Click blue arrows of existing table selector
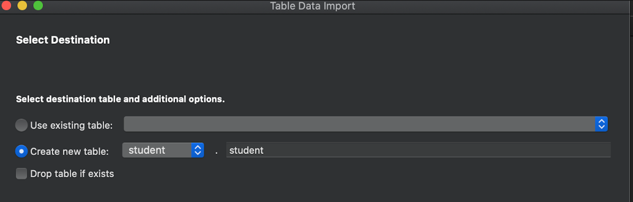The width and height of the screenshot is (633, 202). pos(601,124)
